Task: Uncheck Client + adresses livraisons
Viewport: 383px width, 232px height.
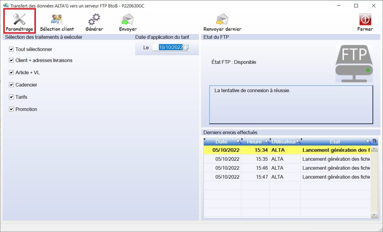Action: (12, 60)
